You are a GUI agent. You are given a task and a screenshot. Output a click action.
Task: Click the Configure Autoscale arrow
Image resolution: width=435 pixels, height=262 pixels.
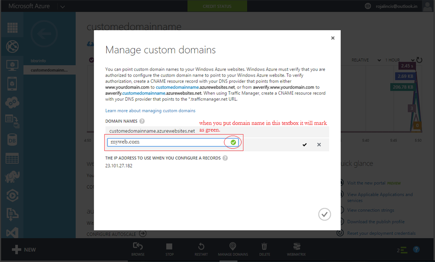click(143, 234)
